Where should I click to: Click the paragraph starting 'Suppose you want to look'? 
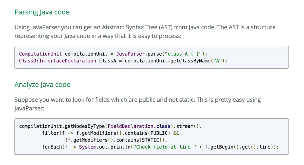(138, 104)
